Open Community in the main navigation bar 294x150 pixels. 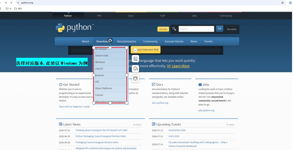150,41
